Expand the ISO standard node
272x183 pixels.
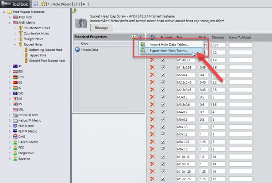coord(10,93)
